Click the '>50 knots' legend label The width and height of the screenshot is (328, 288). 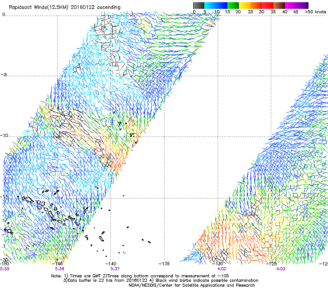315,12
